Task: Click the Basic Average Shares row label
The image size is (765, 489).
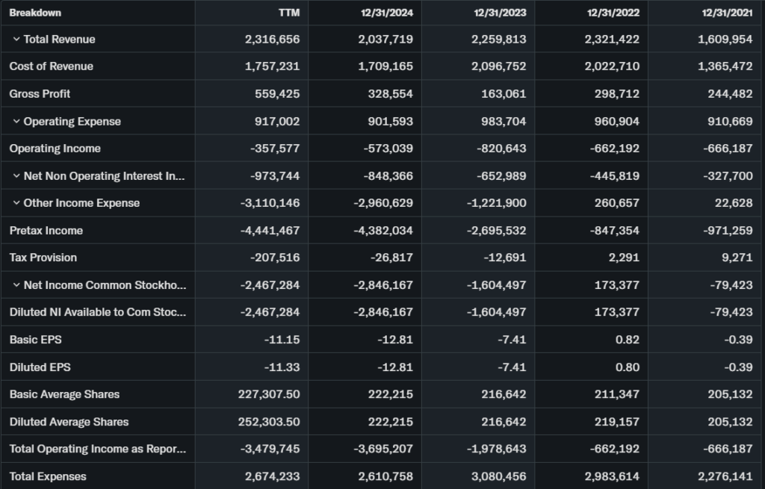Action: click(64, 394)
